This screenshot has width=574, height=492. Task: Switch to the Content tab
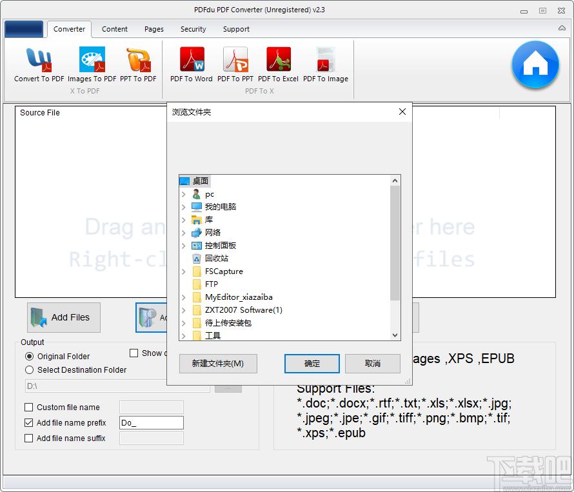coord(115,29)
